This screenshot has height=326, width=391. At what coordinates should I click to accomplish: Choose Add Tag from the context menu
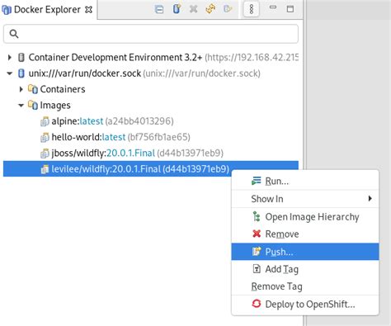tap(305, 269)
